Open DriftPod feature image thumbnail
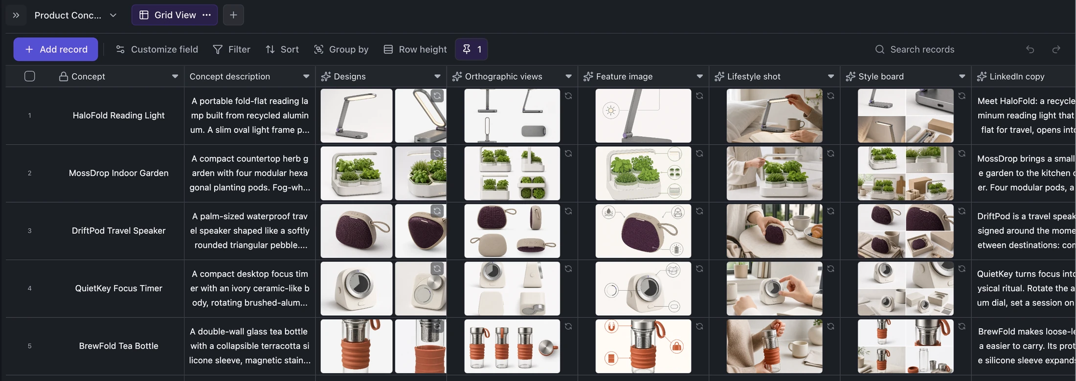The height and width of the screenshot is (381, 1076). 643,231
